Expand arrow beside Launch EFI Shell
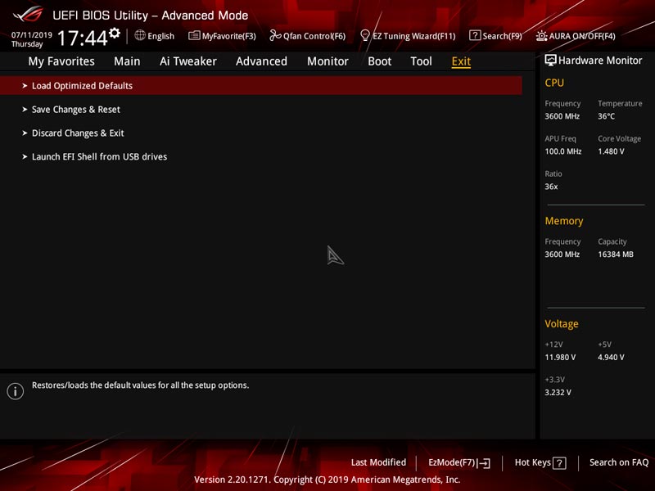Image resolution: width=655 pixels, height=491 pixels. click(x=25, y=156)
